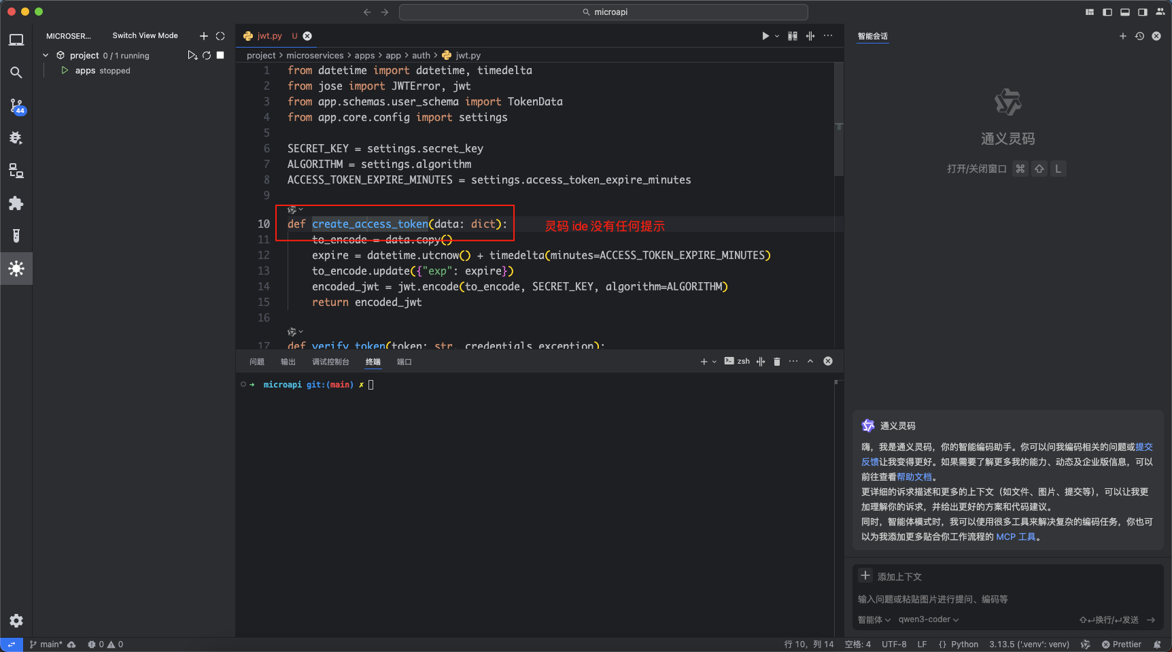This screenshot has height=652, width=1172.
Task: Switch to the 调试控制台 tab
Action: click(330, 362)
